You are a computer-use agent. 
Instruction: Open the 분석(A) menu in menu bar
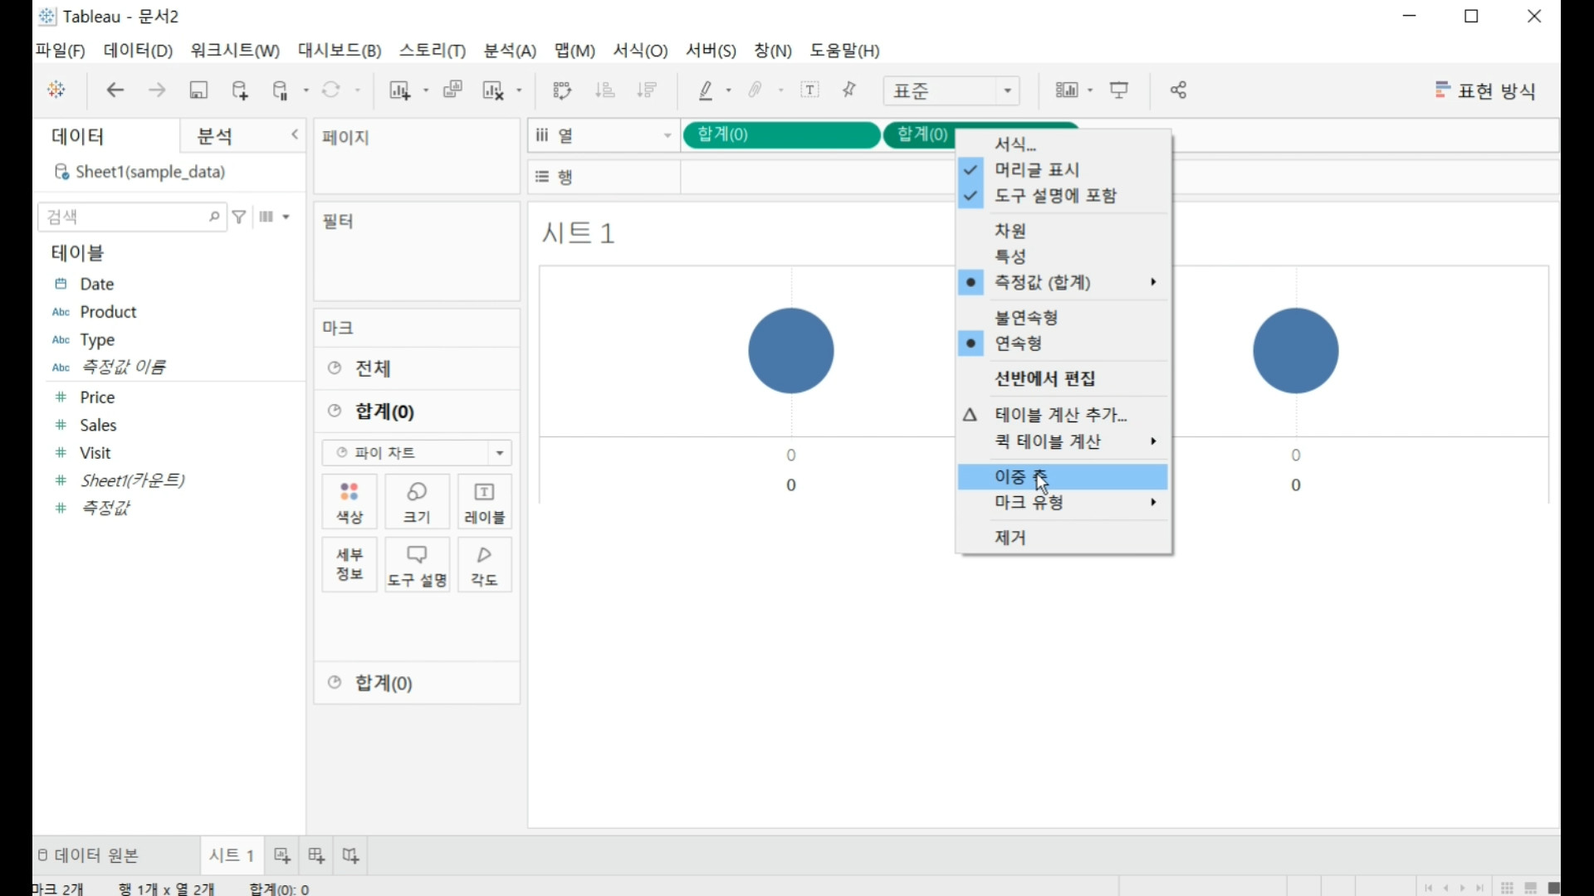[x=510, y=51]
